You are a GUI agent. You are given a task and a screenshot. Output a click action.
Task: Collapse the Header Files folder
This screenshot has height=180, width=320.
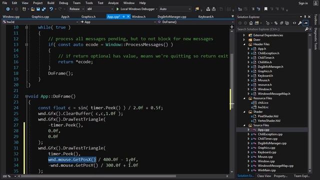tap(244, 44)
